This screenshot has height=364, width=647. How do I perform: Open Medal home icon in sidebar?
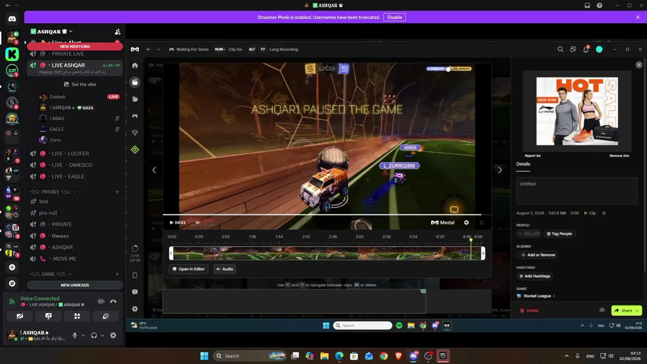coord(135,65)
